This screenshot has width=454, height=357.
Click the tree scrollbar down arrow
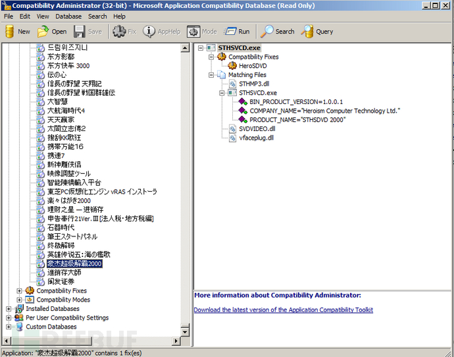coord(185,331)
